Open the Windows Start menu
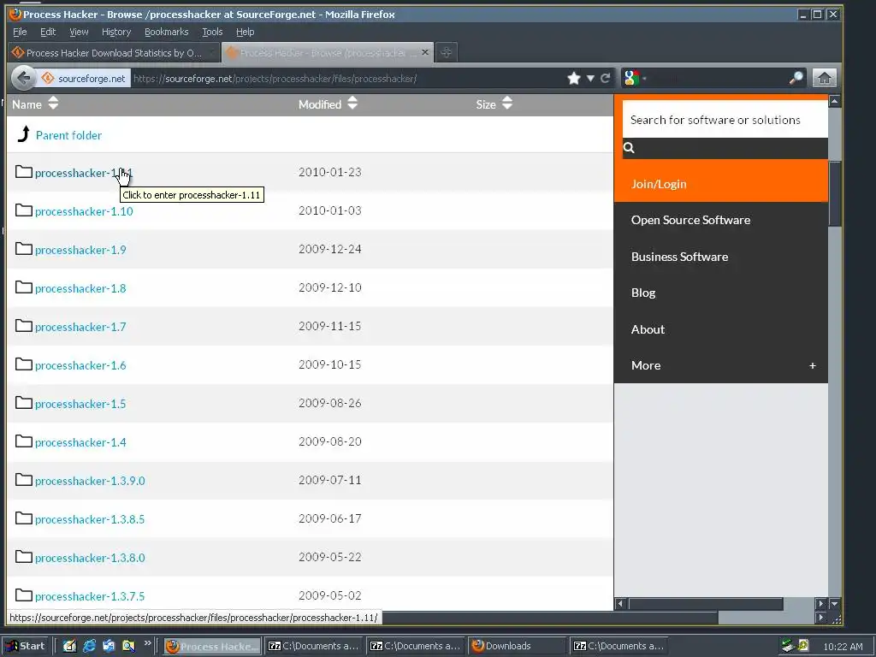876x657 pixels. pyautogui.click(x=26, y=646)
